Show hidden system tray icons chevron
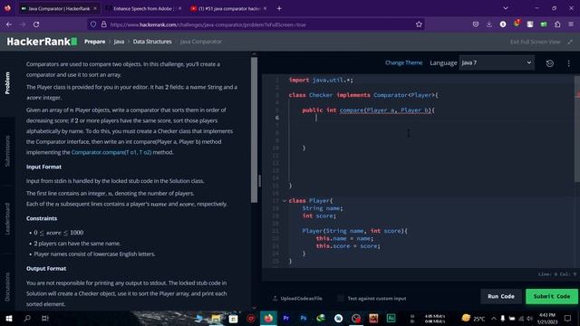Screen dimensions: 580x326 pos(493,318)
